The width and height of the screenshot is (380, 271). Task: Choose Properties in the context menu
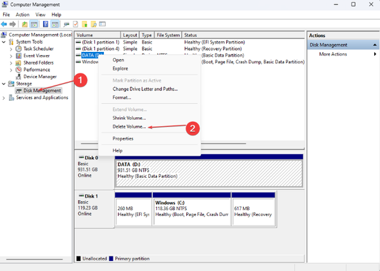click(149, 139)
